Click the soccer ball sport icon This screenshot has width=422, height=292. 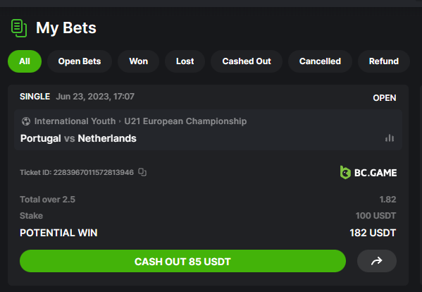point(26,121)
